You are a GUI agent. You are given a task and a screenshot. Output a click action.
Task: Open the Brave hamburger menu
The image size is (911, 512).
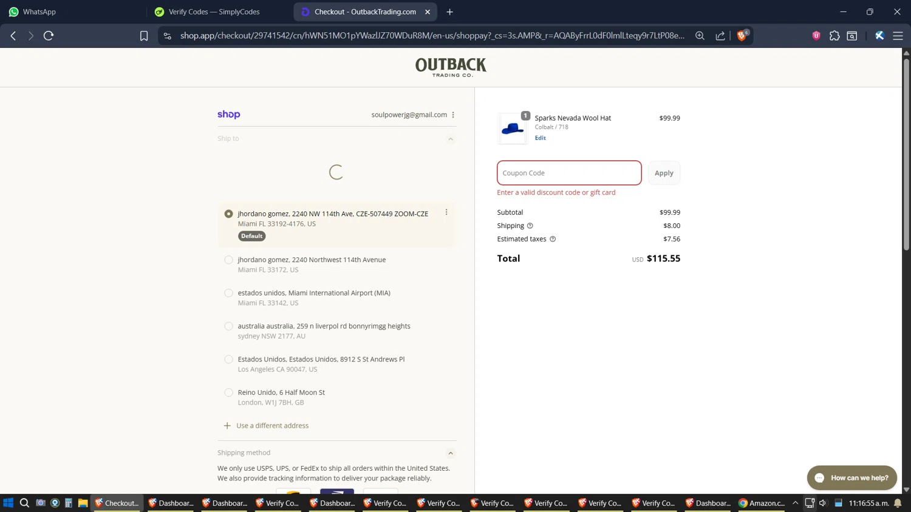[x=898, y=36]
